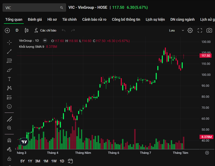Open the candlestick chart style selector

point(27,30)
